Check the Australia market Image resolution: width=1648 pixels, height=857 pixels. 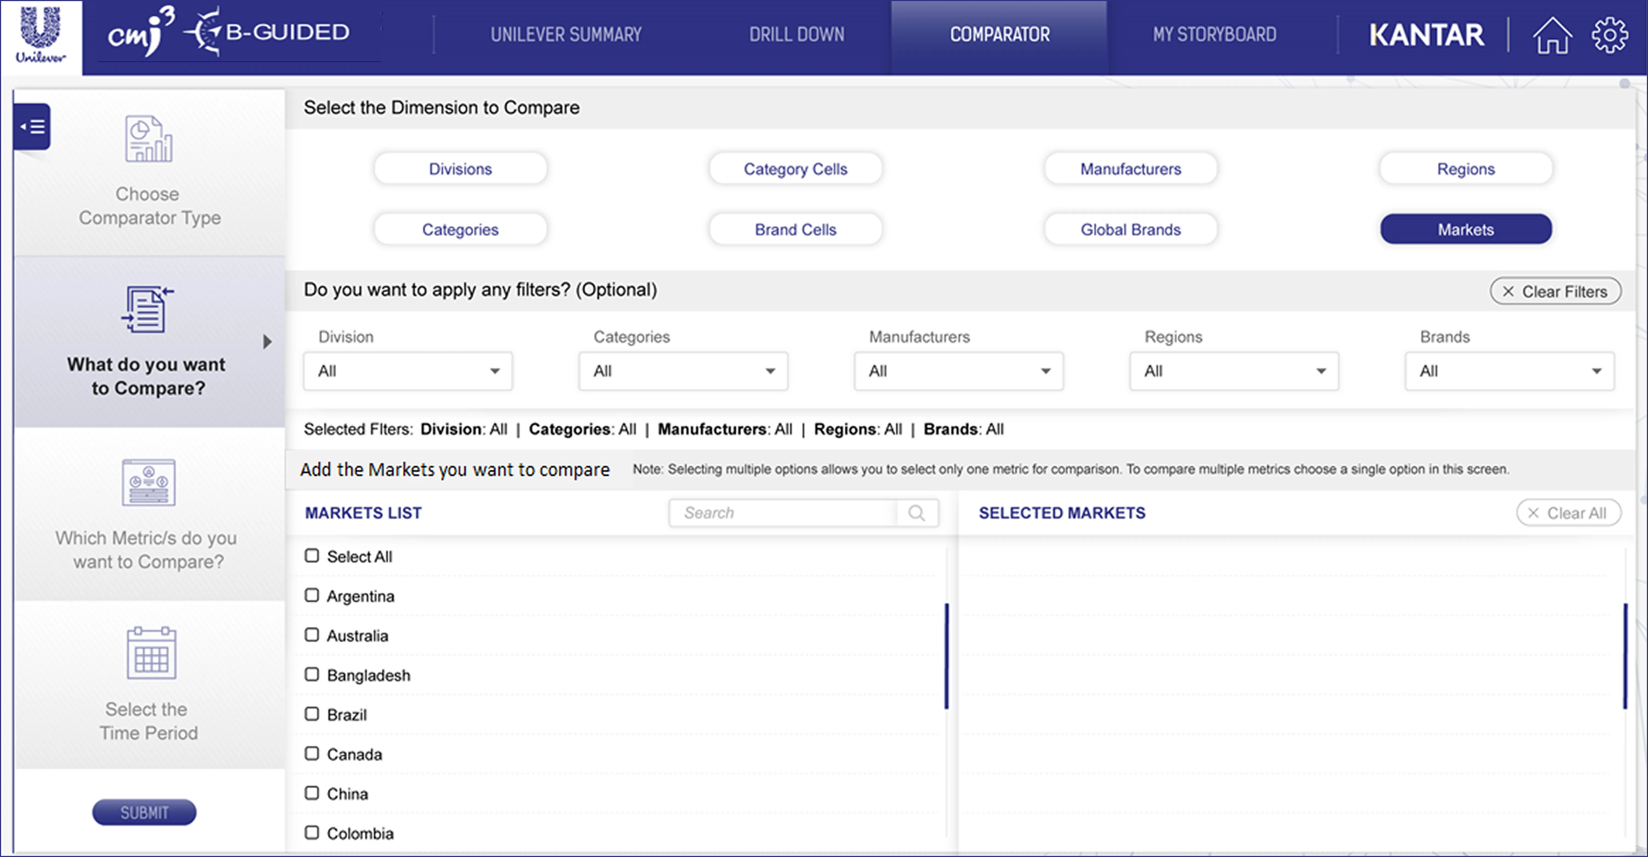(312, 635)
